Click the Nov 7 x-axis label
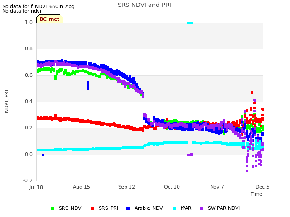This screenshot has width=290, height=217. [x=217, y=187]
